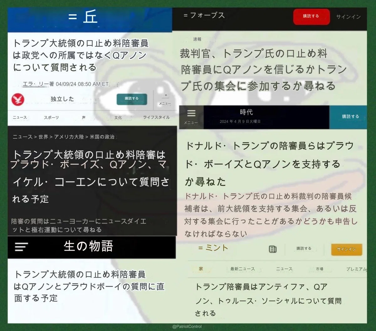
Task: Click the 独立した site name
Action: pyautogui.click(x=62, y=99)
